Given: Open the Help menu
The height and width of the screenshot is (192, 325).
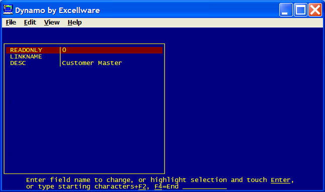Looking at the screenshot, I should tap(74, 22).
